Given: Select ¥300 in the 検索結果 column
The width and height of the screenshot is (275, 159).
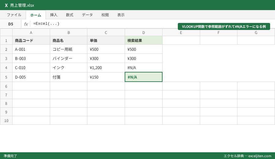Looking at the screenshot, I should coord(144,58).
